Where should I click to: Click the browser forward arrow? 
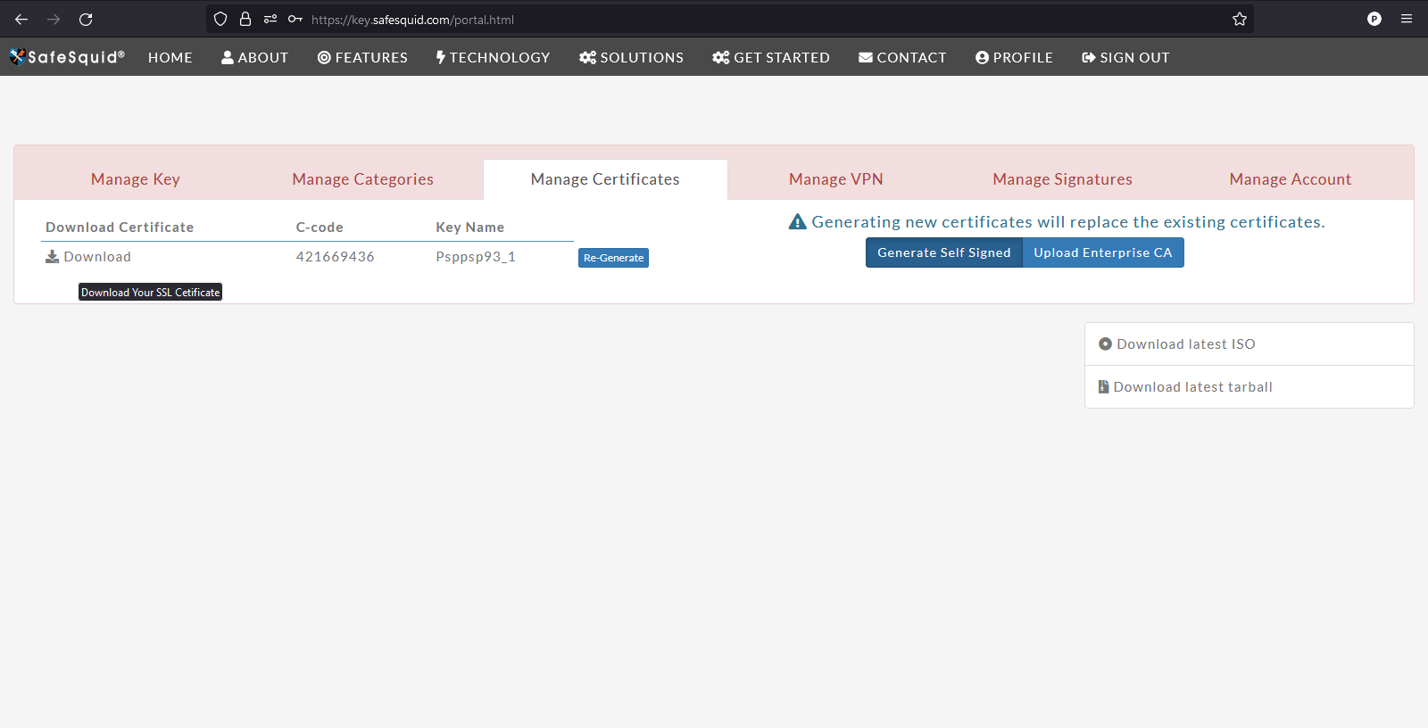coord(54,19)
